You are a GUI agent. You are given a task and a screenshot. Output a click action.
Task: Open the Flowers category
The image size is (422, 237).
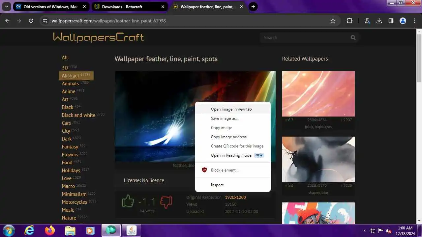pyautogui.click(x=70, y=155)
